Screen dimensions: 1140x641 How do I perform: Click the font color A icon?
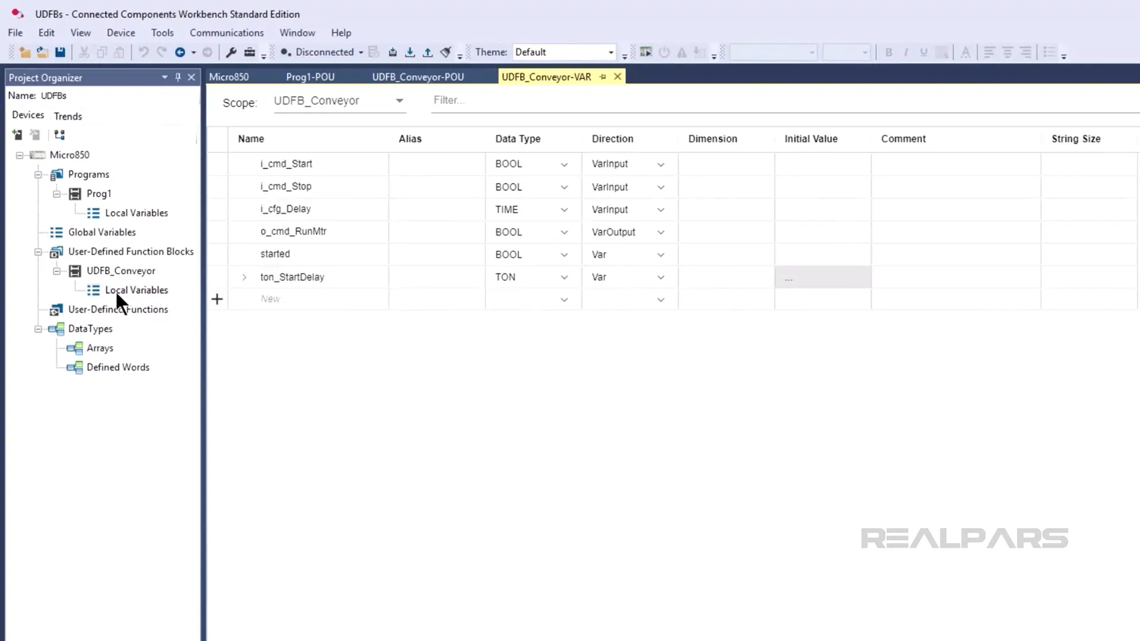click(x=965, y=52)
